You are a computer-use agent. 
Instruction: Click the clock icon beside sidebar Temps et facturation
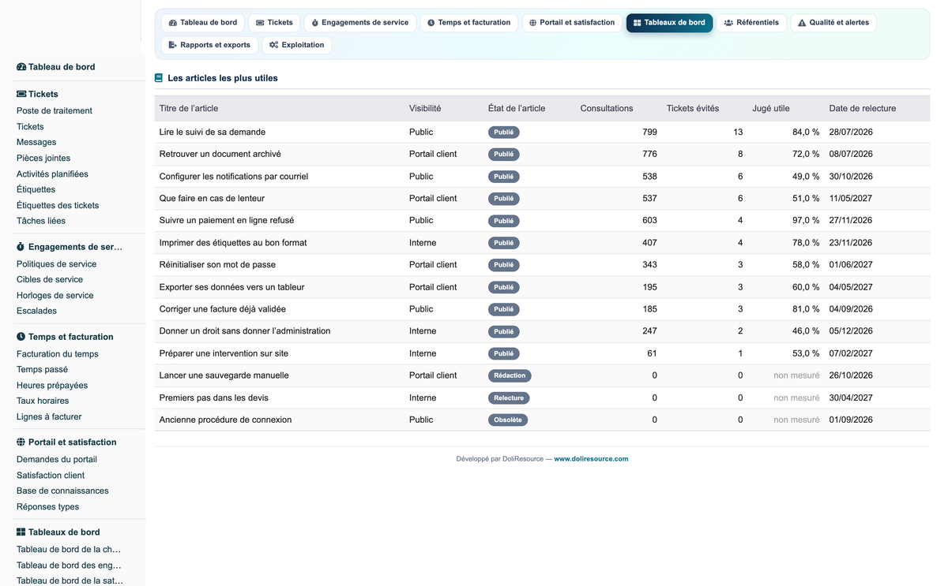pyautogui.click(x=21, y=337)
